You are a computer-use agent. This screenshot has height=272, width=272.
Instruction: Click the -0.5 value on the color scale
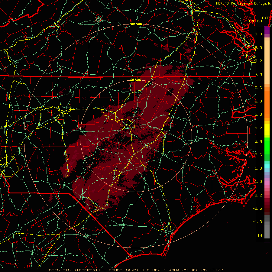[257, 209]
